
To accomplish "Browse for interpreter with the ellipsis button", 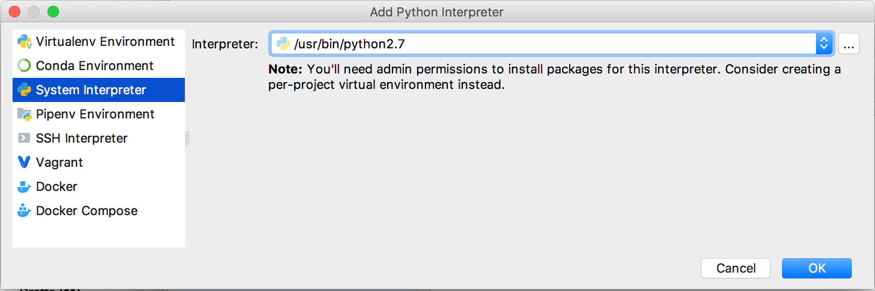I will tap(849, 44).
